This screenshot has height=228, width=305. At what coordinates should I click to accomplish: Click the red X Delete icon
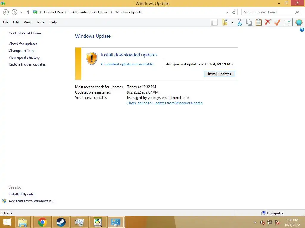click(x=268, y=22)
